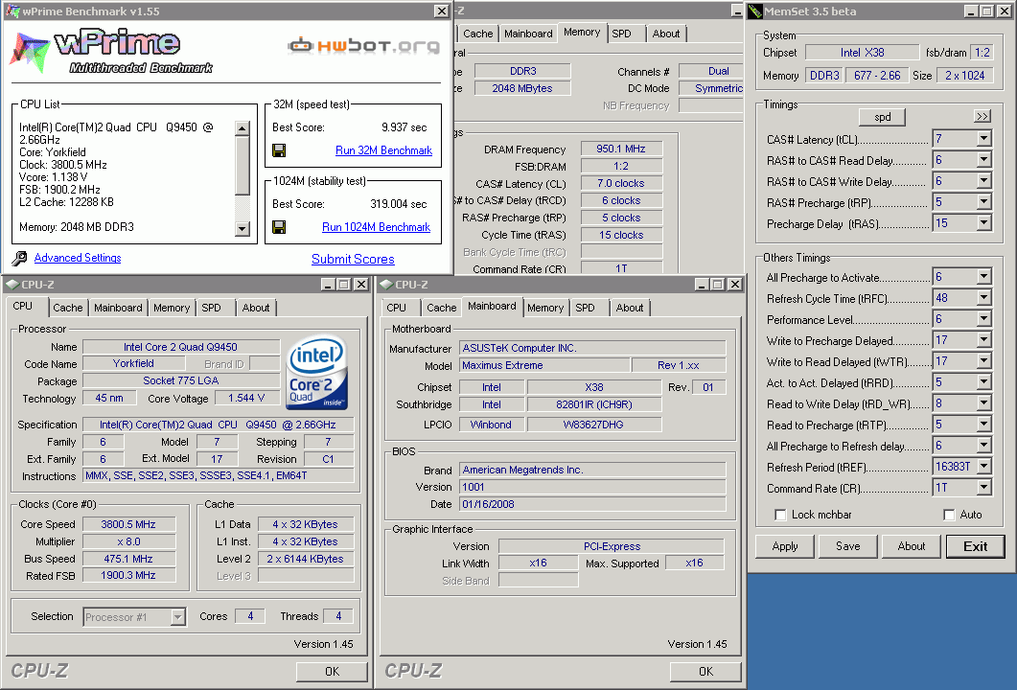Select Memory tab in the Mainboard CPU-Z window
The width and height of the screenshot is (1017, 690).
coord(544,308)
